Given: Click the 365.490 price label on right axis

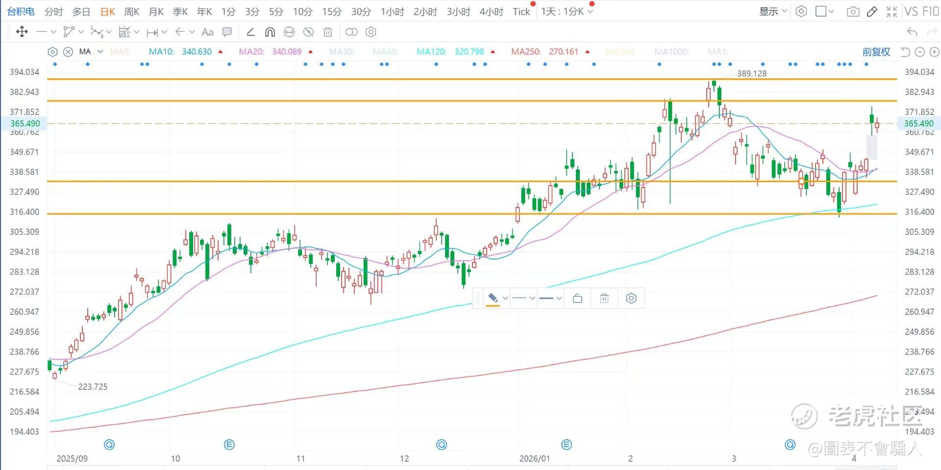Looking at the screenshot, I should point(918,123).
